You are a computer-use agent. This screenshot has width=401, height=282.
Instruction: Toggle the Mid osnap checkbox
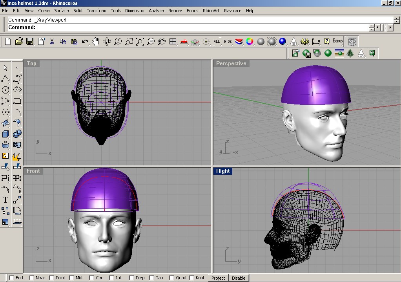point(71,278)
